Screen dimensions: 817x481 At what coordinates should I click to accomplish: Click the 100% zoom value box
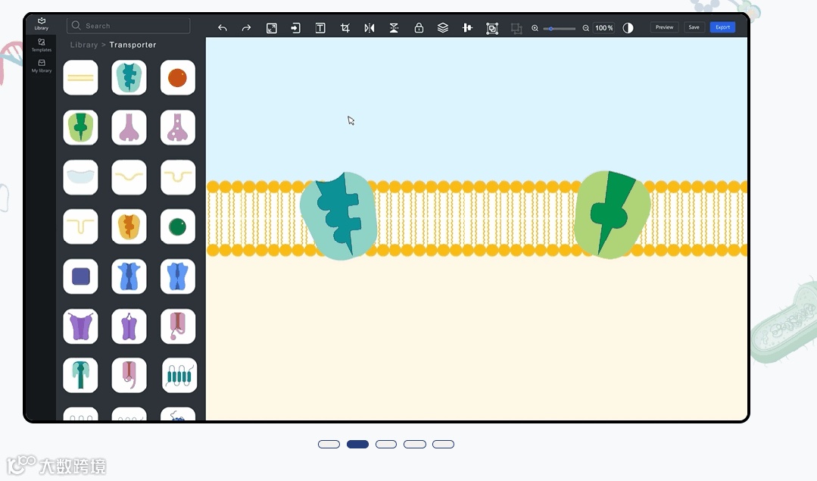coord(604,28)
